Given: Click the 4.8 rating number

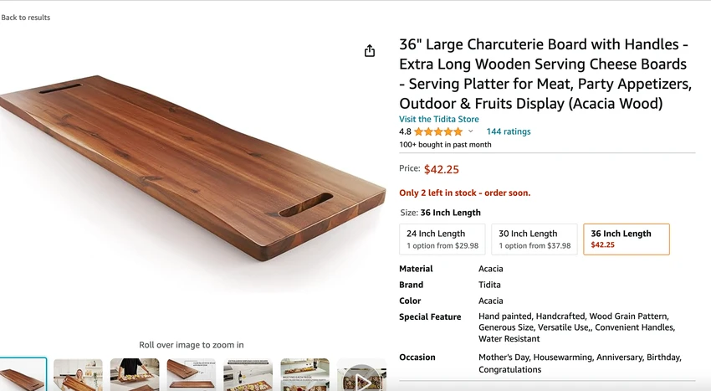Looking at the screenshot, I should tap(405, 131).
